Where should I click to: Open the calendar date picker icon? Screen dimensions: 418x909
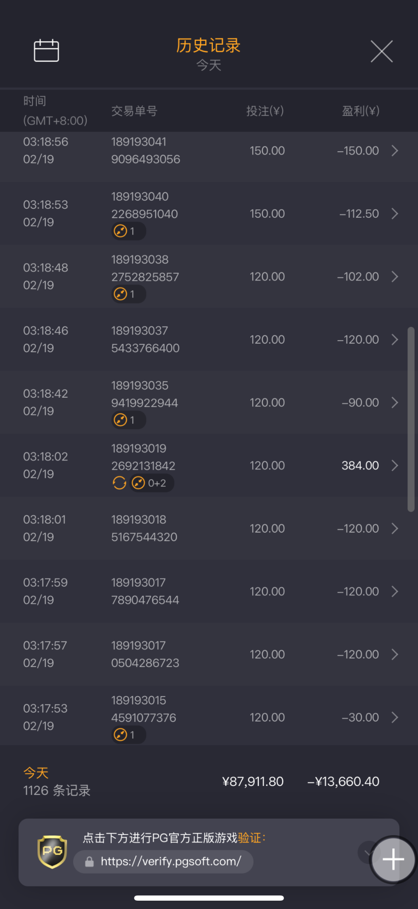coord(46,50)
